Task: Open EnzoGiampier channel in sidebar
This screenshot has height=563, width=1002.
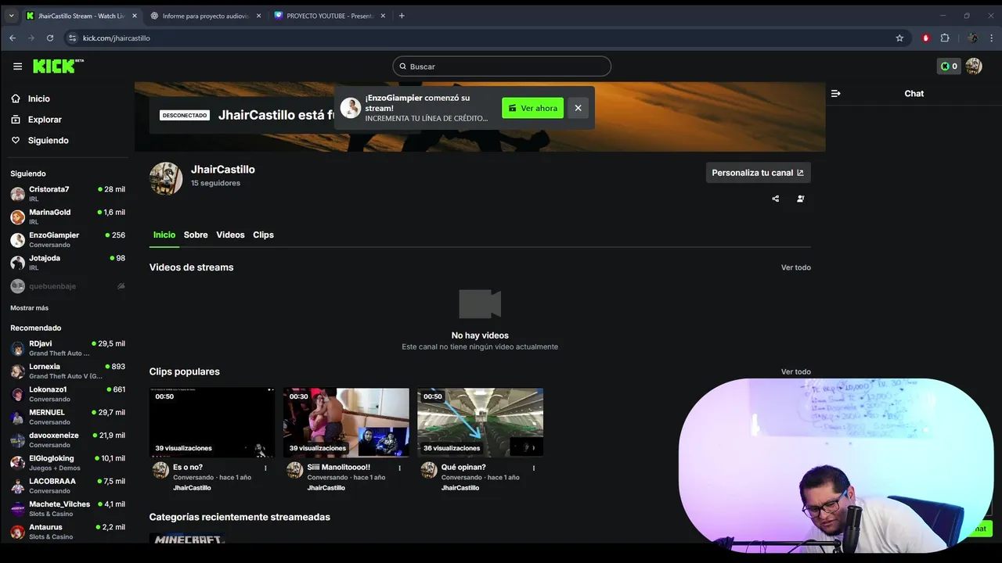Action: [x=67, y=239]
